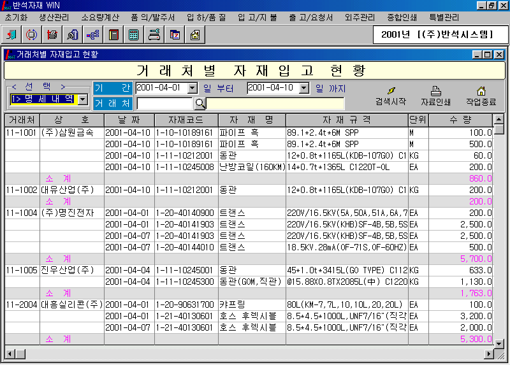The image size is (510, 365).
Task: Print the data with 자료인쇄
Action: [x=435, y=96]
